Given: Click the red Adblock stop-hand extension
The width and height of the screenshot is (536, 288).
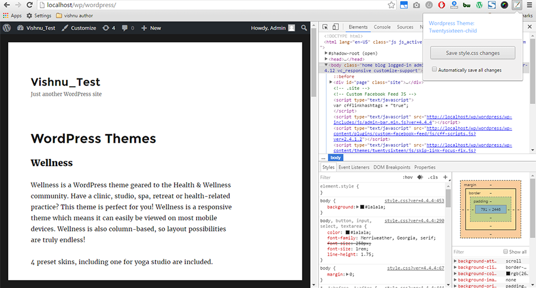Looking at the screenshot, I should click(x=442, y=5).
